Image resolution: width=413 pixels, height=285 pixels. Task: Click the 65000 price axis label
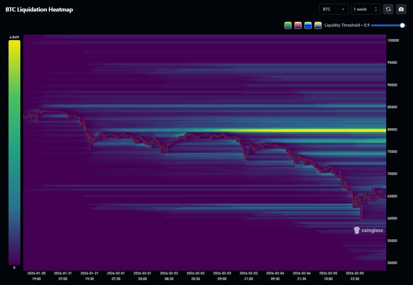(392, 196)
